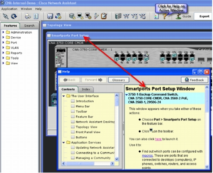Click the question mark Help icon
The height and width of the screenshot is (173, 213).
pyautogui.click(x=165, y=16)
